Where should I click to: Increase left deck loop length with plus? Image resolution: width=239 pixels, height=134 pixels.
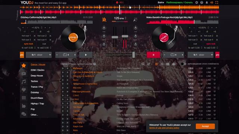tap(75, 55)
